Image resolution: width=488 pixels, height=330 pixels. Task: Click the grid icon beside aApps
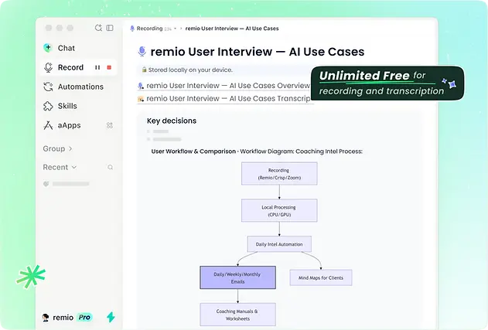point(110,125)
